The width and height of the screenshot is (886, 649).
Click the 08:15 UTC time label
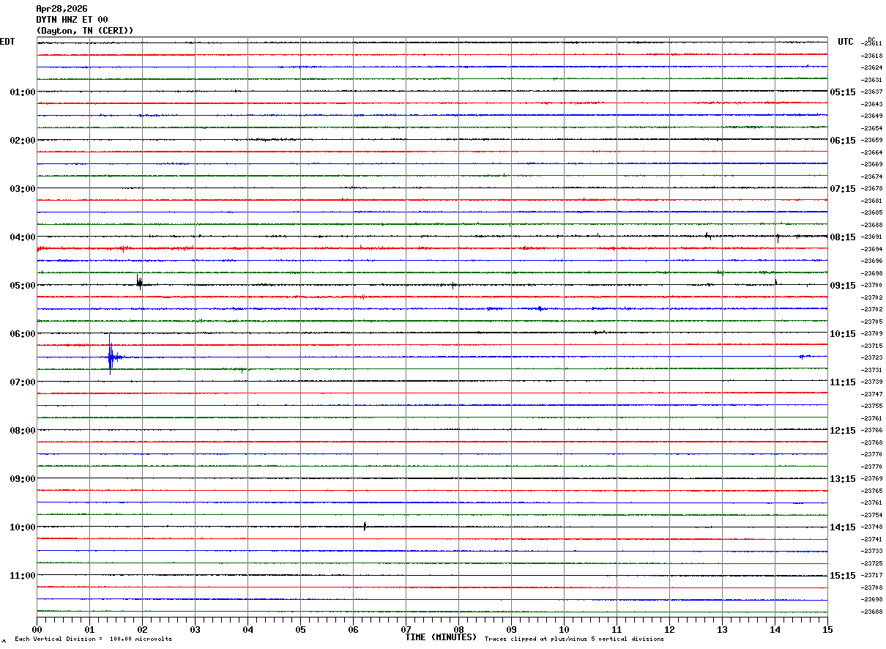pos(843,237)
